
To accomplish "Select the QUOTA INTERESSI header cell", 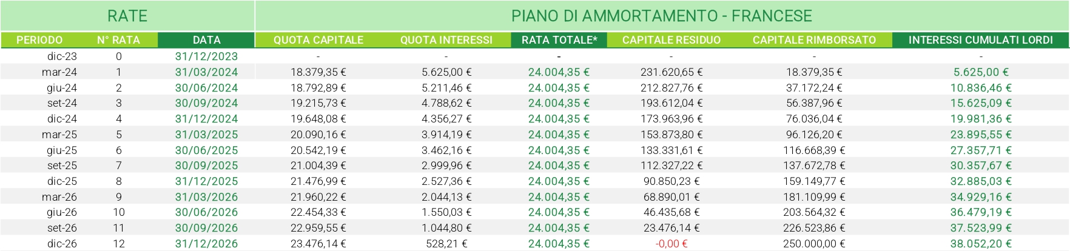I will [x=446, y=40].
